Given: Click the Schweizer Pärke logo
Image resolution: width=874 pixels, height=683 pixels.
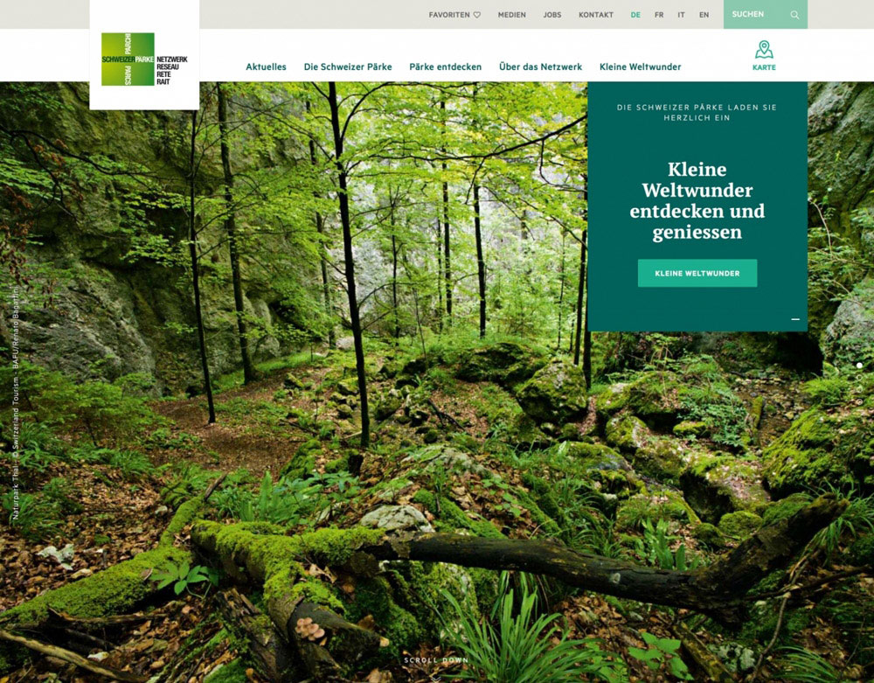Looking at the screenshot, I should tap(129, 58).
